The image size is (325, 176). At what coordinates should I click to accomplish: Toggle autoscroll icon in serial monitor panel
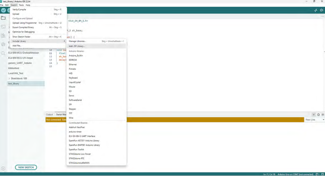pos(313,115)
